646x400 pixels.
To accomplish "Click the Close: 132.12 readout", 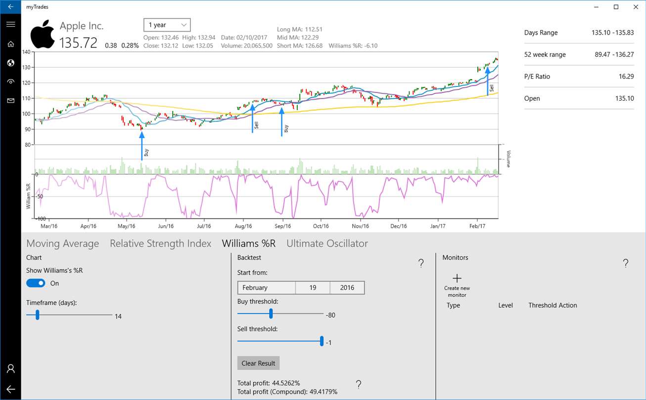I will [161, 45].
